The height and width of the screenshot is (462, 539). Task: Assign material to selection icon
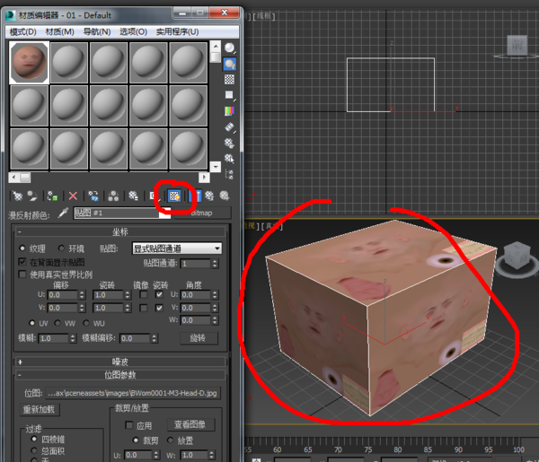tap(53, 196)
